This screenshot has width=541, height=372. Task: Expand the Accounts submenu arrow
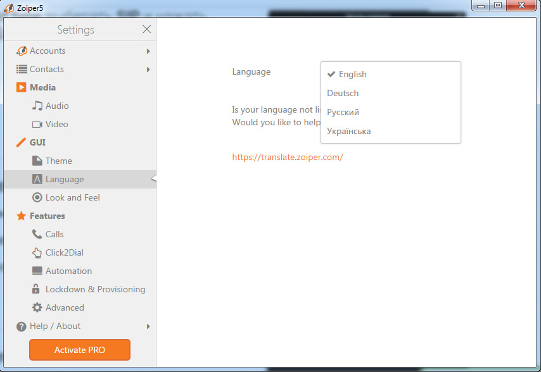[x=148, y=51]
